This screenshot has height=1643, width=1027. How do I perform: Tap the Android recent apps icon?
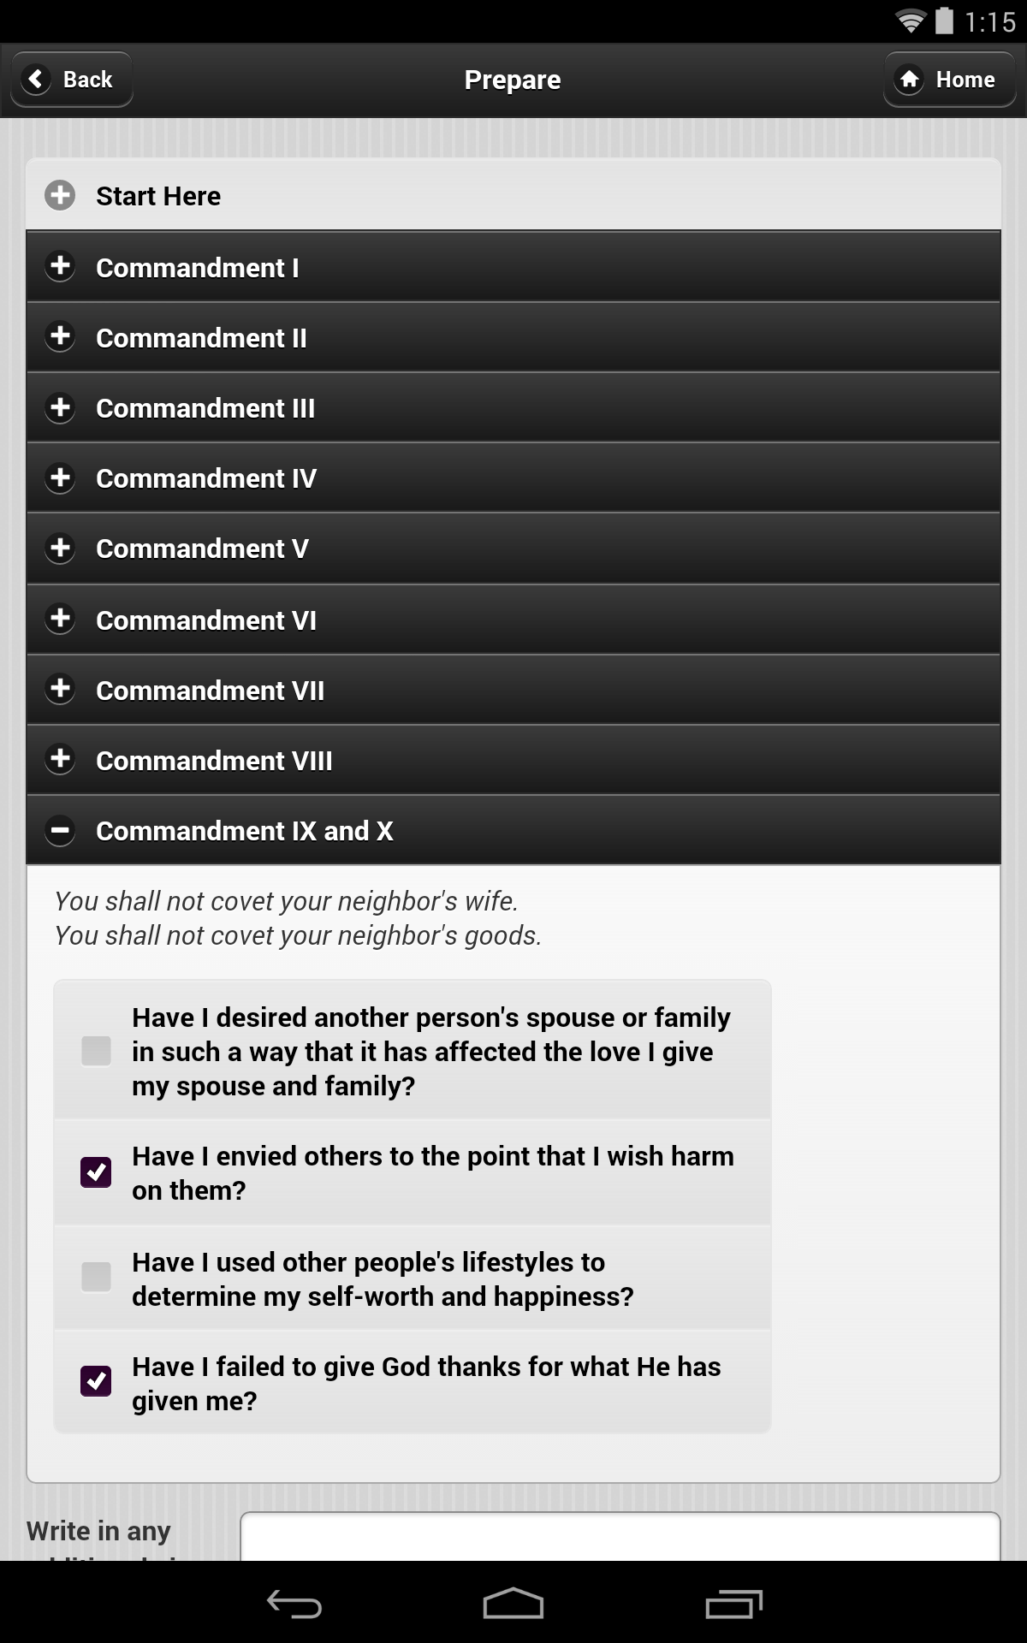click(732, 1602)
